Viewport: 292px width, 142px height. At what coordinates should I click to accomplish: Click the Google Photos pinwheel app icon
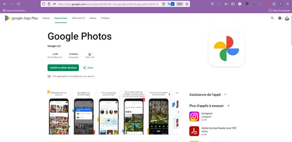pyautogui.click(x=226, y=49)
